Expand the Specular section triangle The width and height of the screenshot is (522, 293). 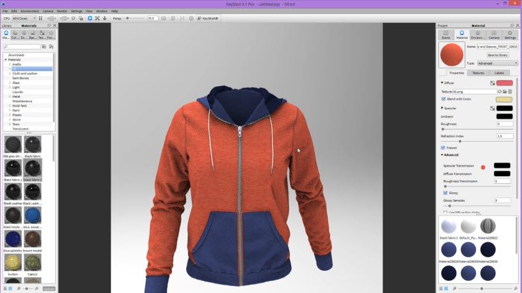tap(442, 108)
